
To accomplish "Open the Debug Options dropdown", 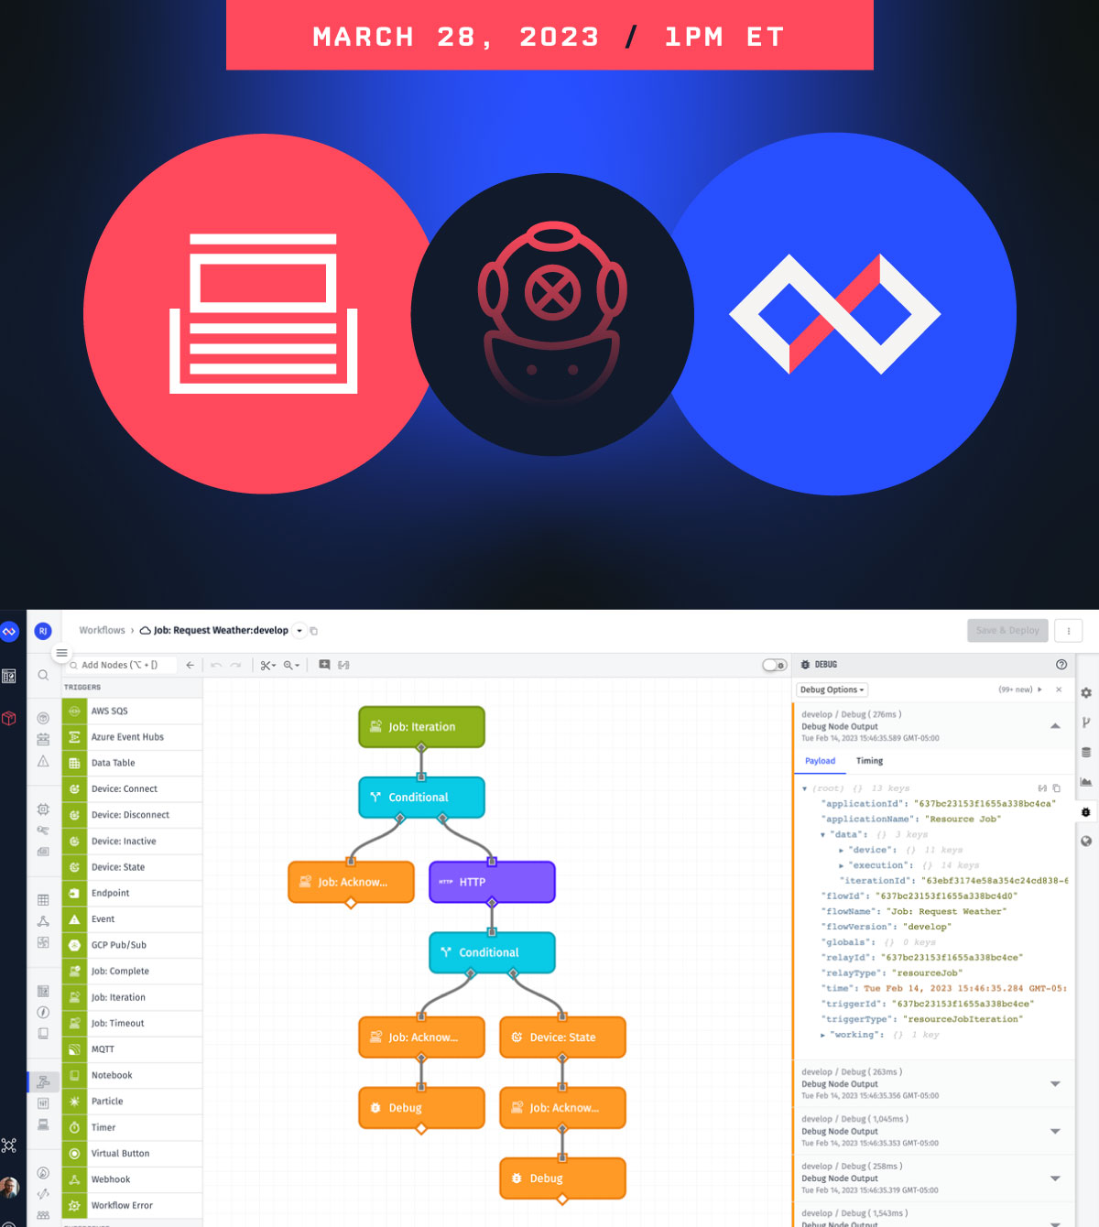I will pos(832,690).
